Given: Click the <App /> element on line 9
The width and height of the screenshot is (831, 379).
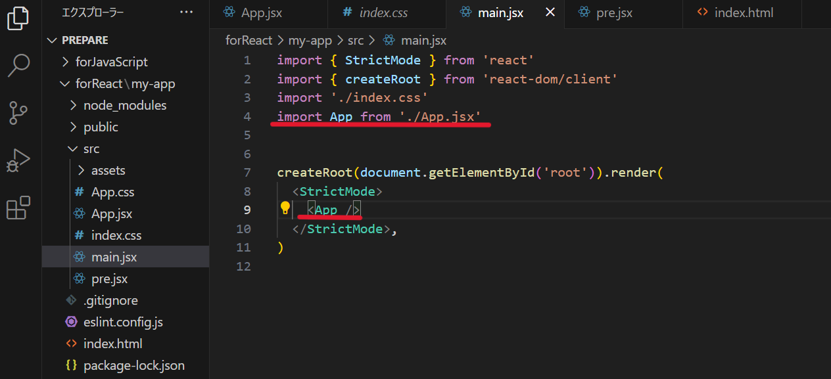Looking at the screenshot, I should click(334, 210).
